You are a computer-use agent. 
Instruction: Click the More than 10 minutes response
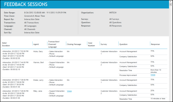click(x=156, y=71)
